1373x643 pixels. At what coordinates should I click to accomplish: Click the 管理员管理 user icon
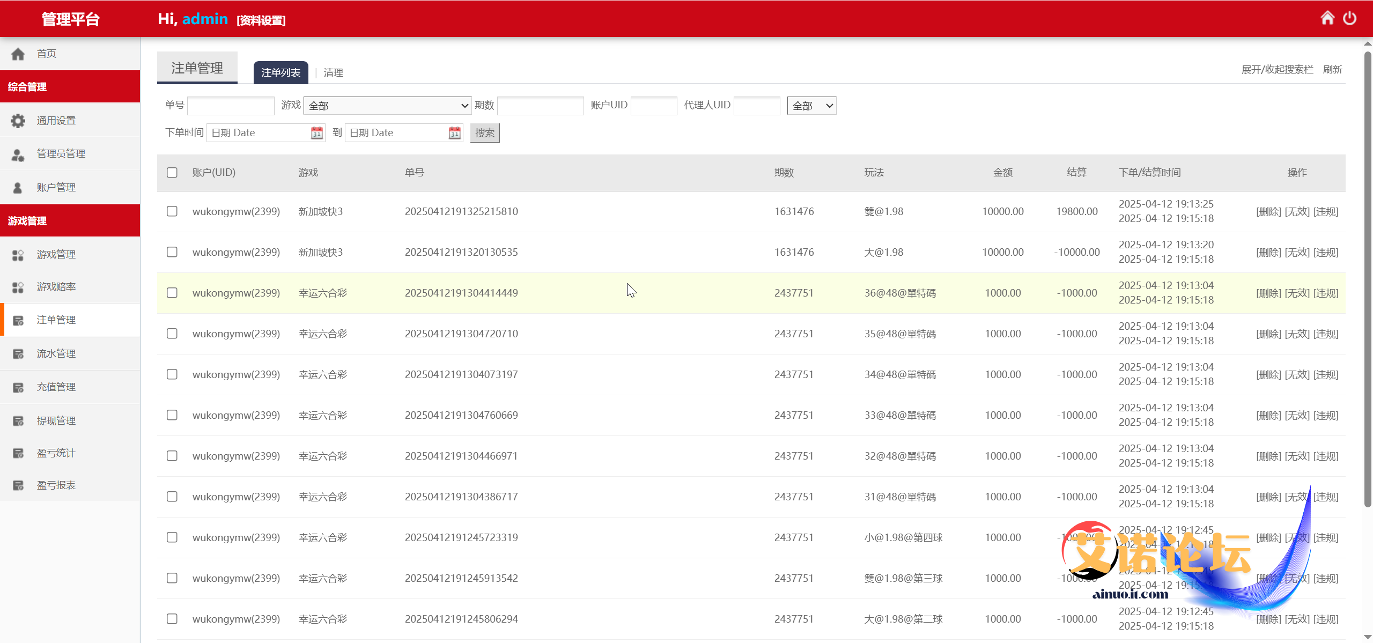18,154
